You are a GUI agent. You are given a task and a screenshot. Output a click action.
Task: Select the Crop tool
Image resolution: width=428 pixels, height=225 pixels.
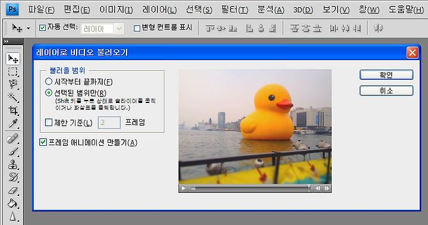[x=13, y=110]
